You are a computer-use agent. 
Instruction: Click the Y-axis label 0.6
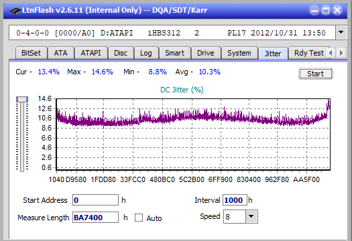point(46,167)
